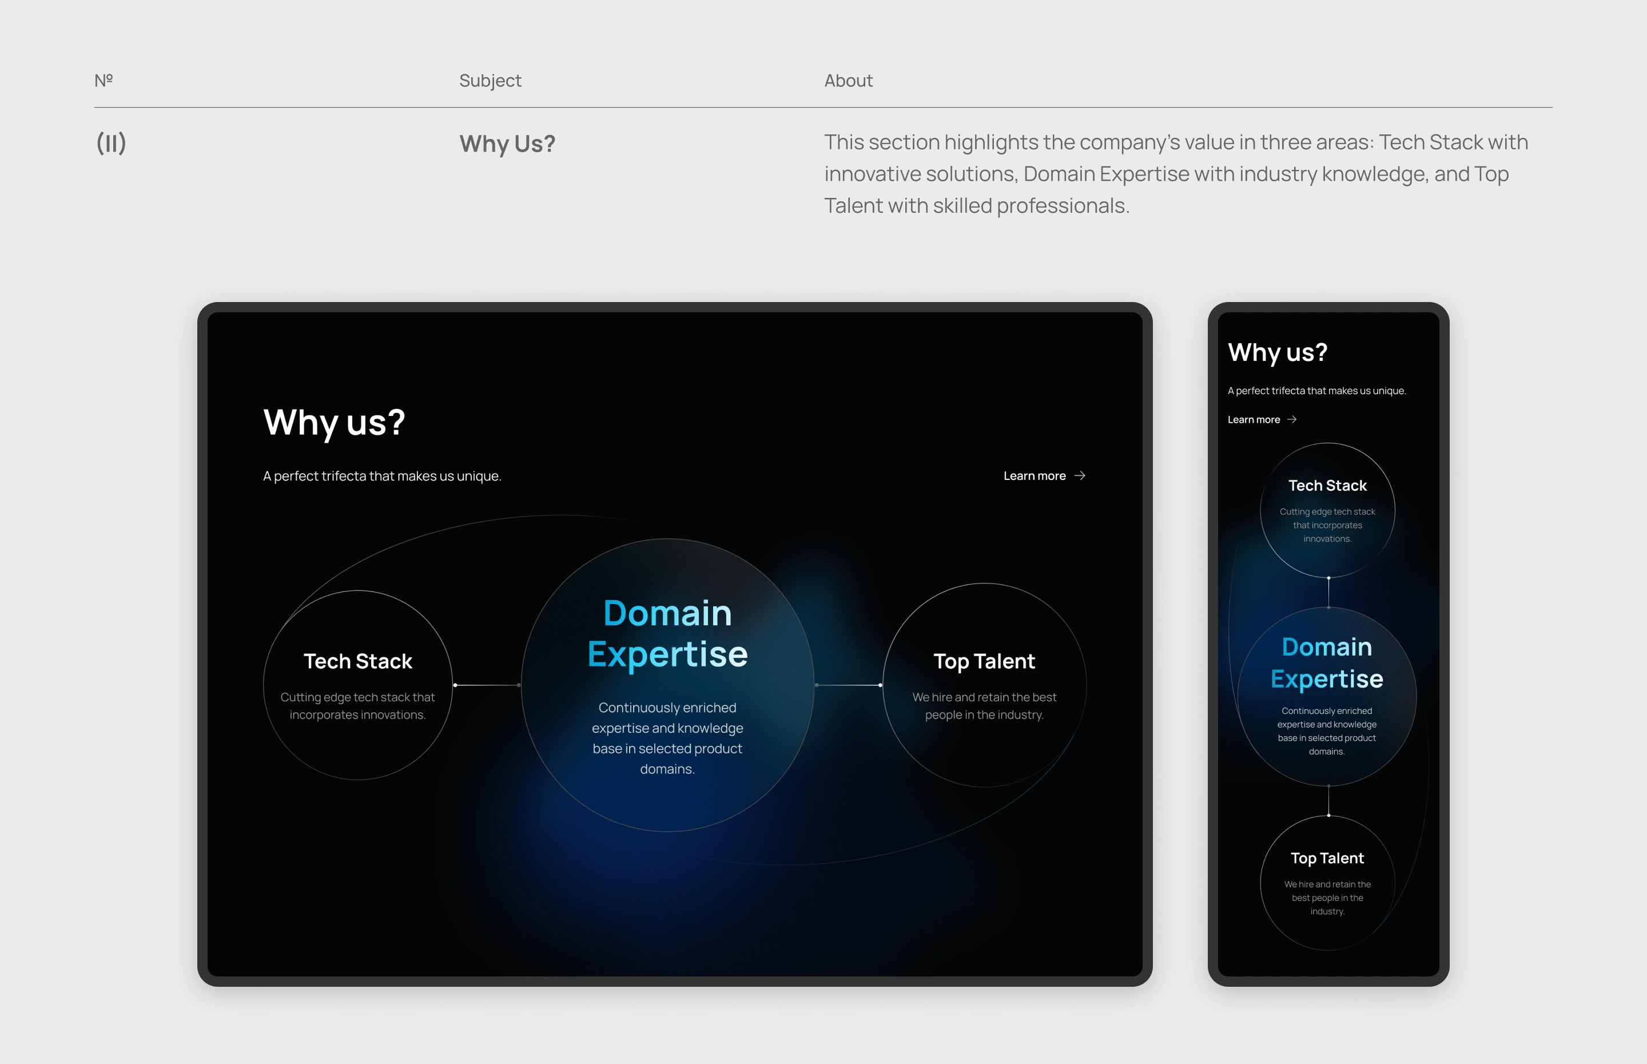Click the Learn more link in tablet mockup
This screenshot has height=1064, width=1647.
pos(1044,476)
